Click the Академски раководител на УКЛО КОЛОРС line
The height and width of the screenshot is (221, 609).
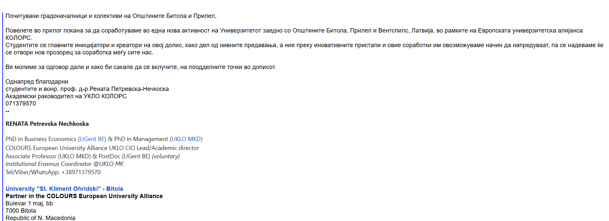pyautogui.click(x=66, y=96)
